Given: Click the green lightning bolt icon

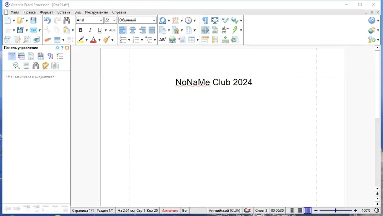Looking at the screenshot, I should click(235, 30).
